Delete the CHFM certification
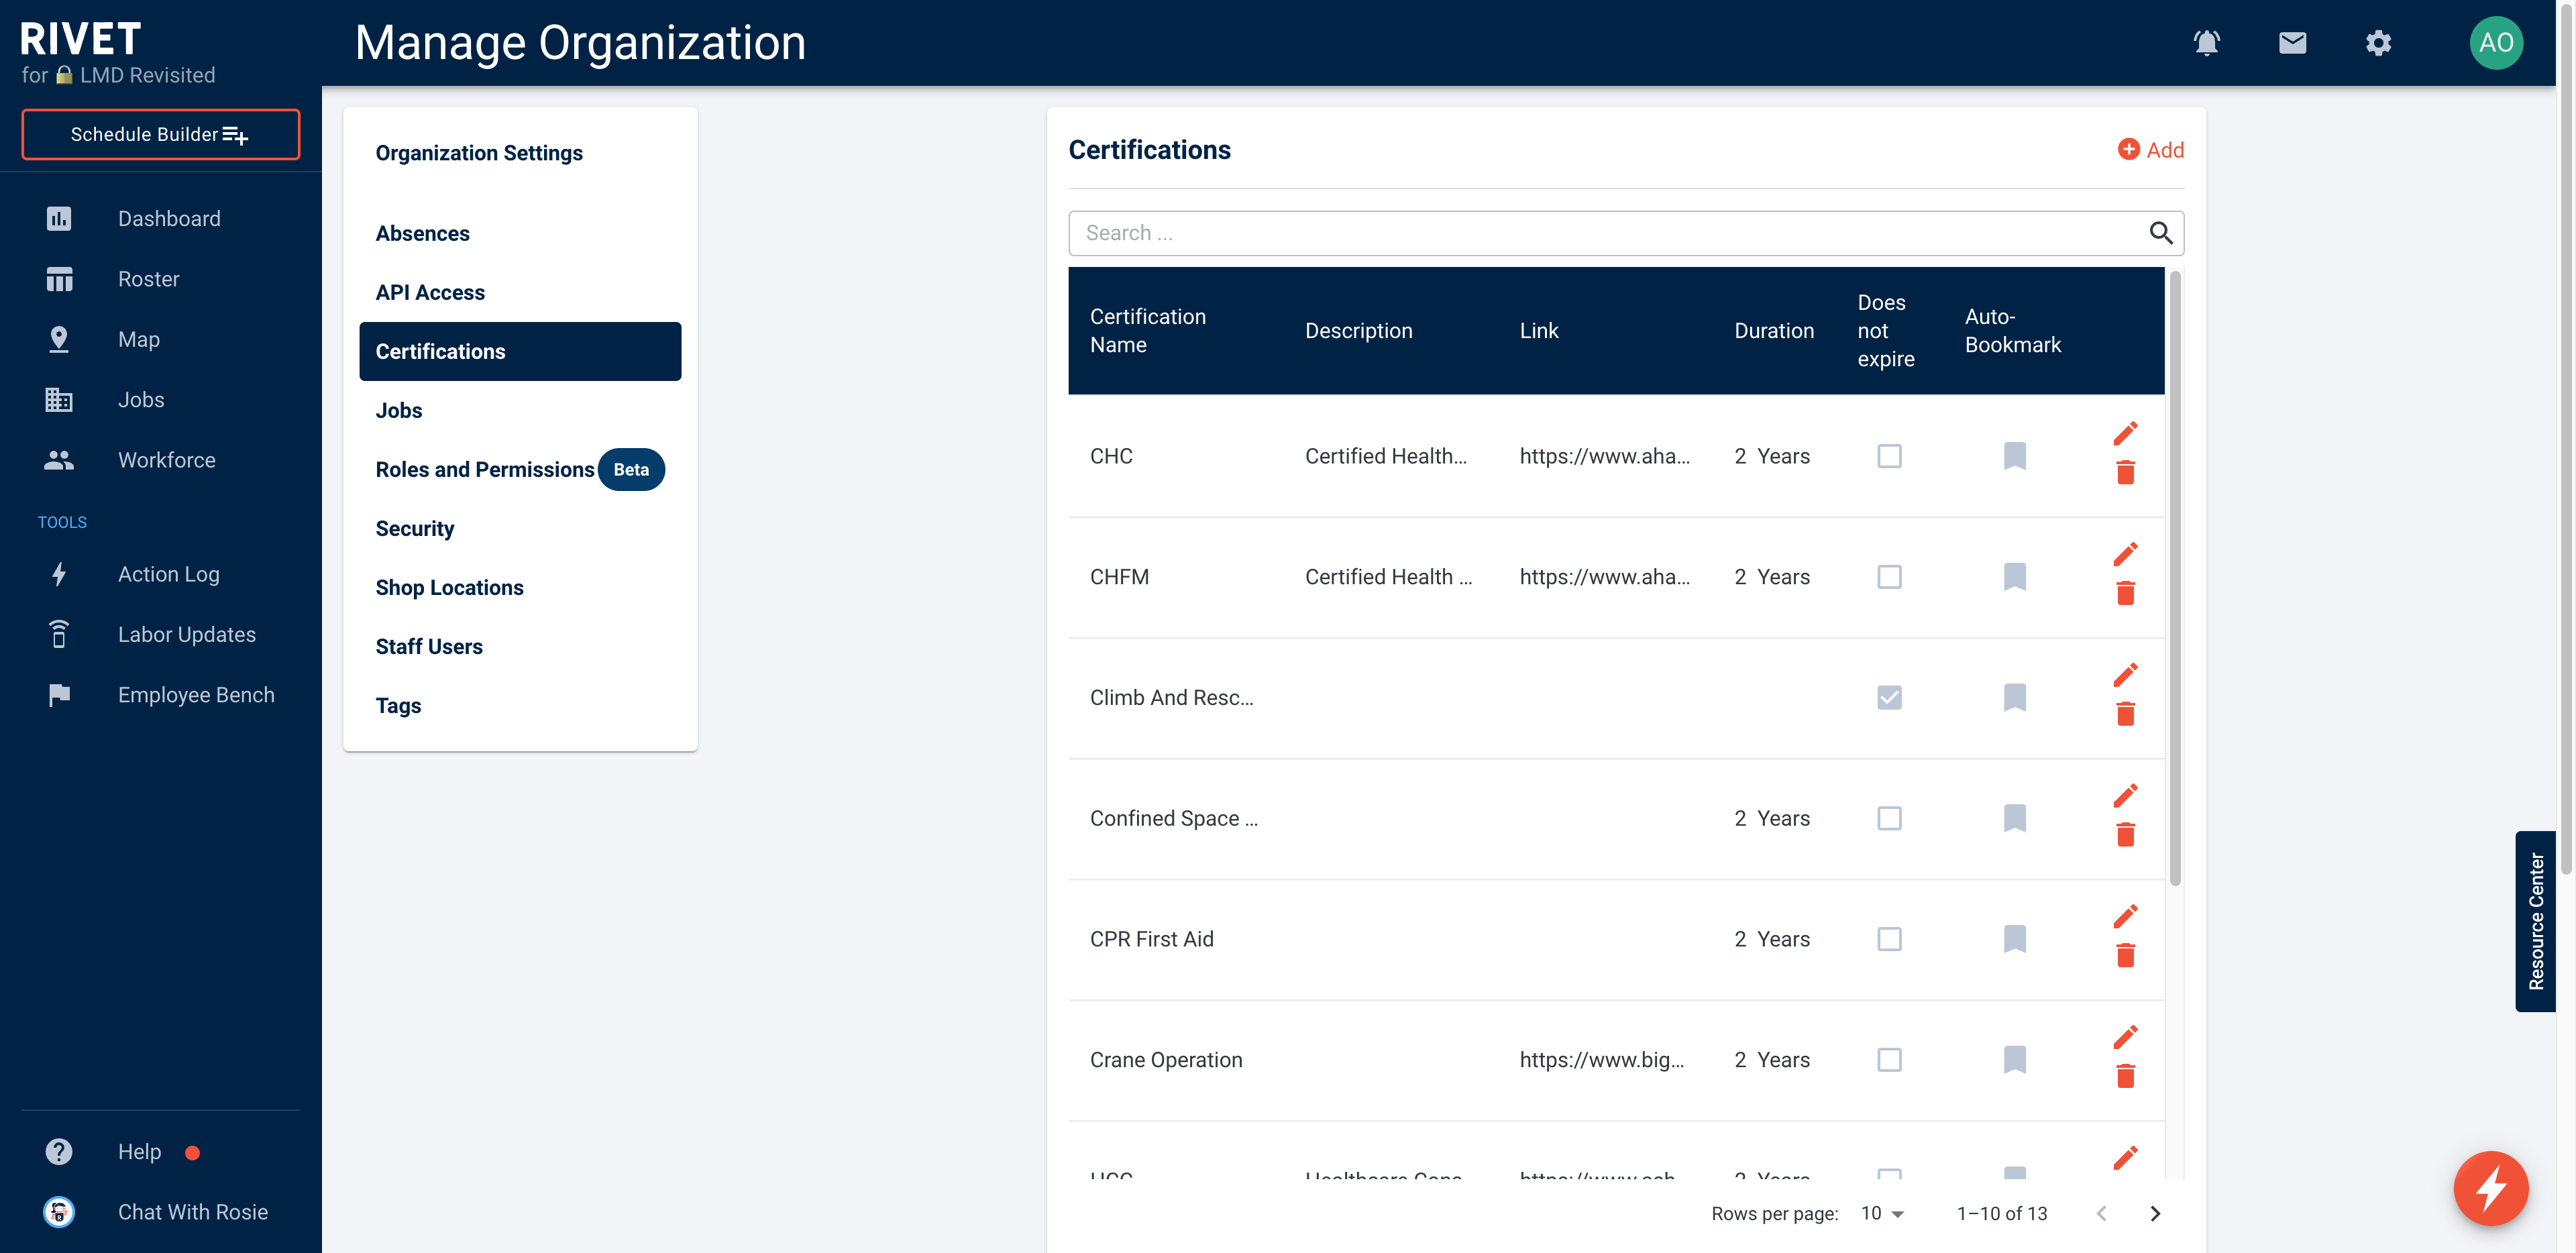Viewport: 2576px width, 1253px height. coord(2125,593)
